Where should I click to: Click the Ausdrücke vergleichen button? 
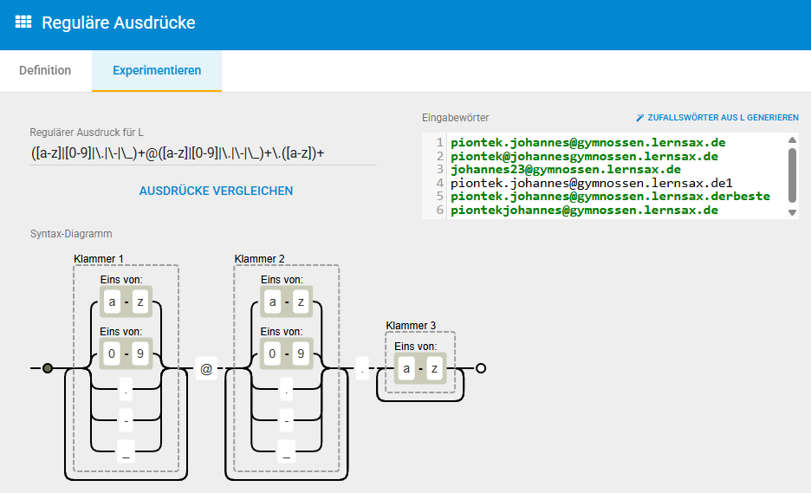click(216, 191)
